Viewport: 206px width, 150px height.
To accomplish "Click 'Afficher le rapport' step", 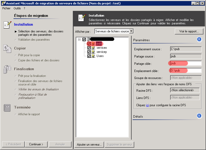I will (29, 114).
